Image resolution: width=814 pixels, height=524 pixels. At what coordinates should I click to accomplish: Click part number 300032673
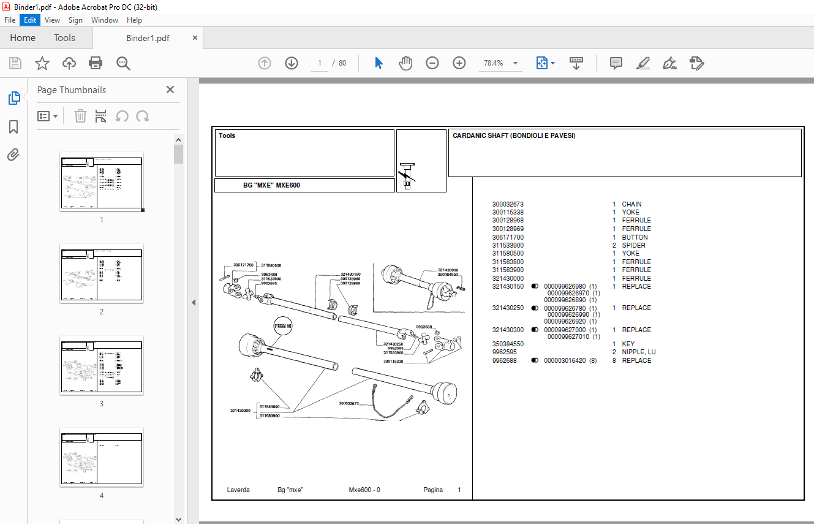click(508, 204)
